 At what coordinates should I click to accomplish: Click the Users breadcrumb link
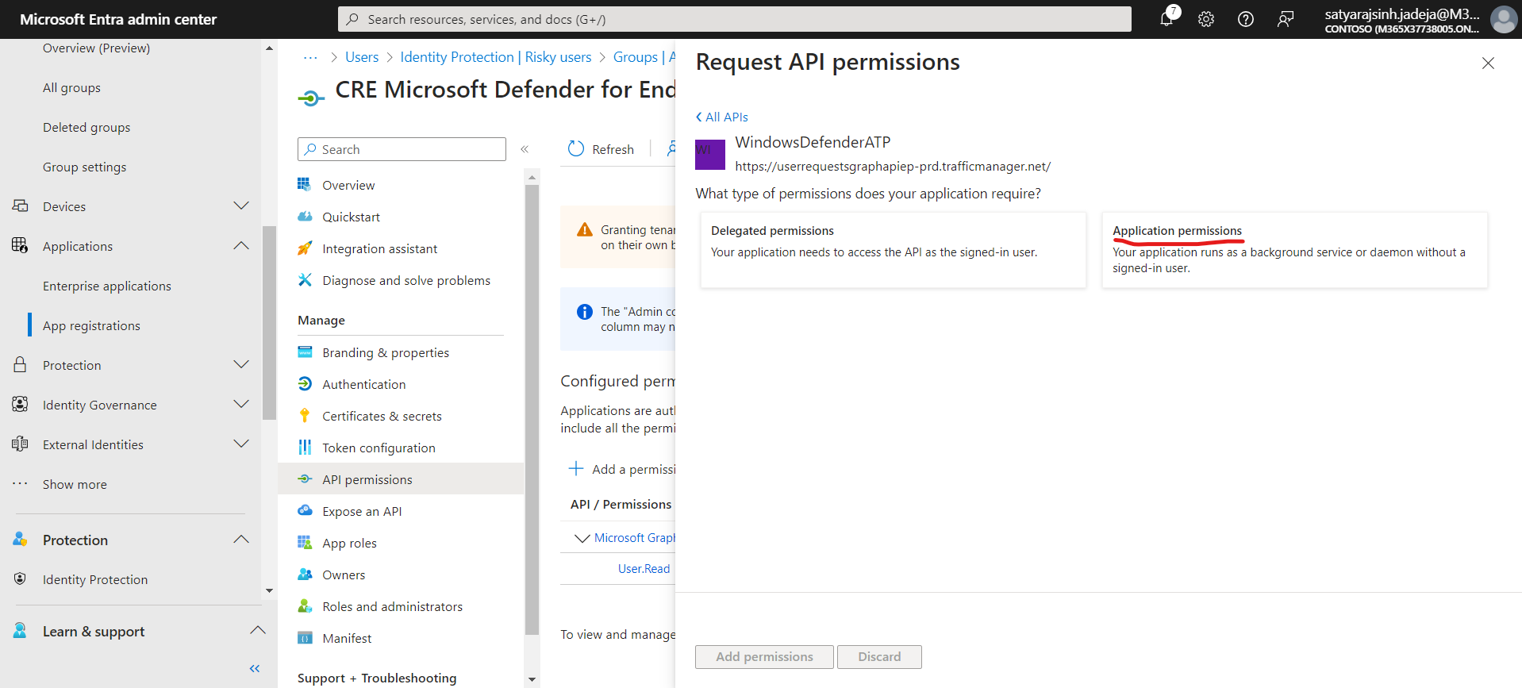362,57
